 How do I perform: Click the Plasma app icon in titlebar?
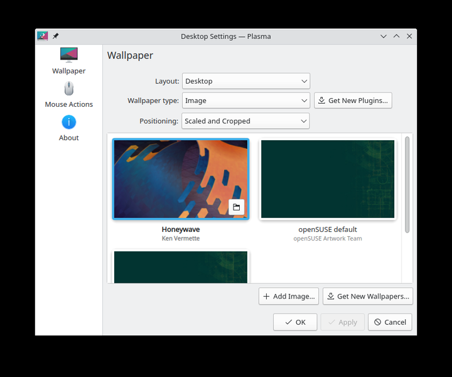[43, 36]
